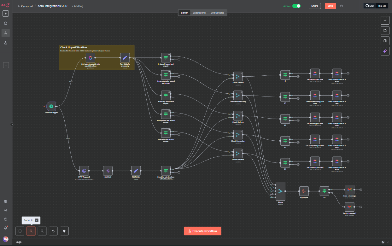Screen dimensions: 392x246
Task: Select the Schedule Trigger node
Action: (x=51, y=106)
